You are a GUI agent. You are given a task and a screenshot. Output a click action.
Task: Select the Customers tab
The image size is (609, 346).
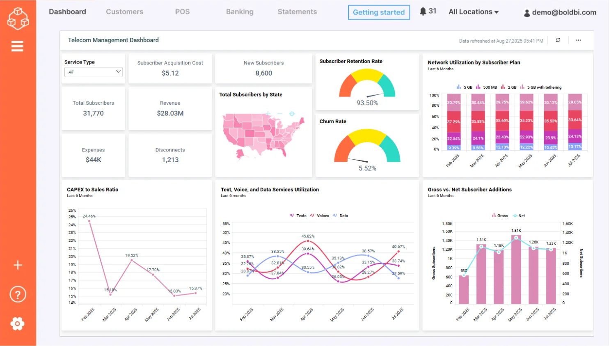[124, 12]
